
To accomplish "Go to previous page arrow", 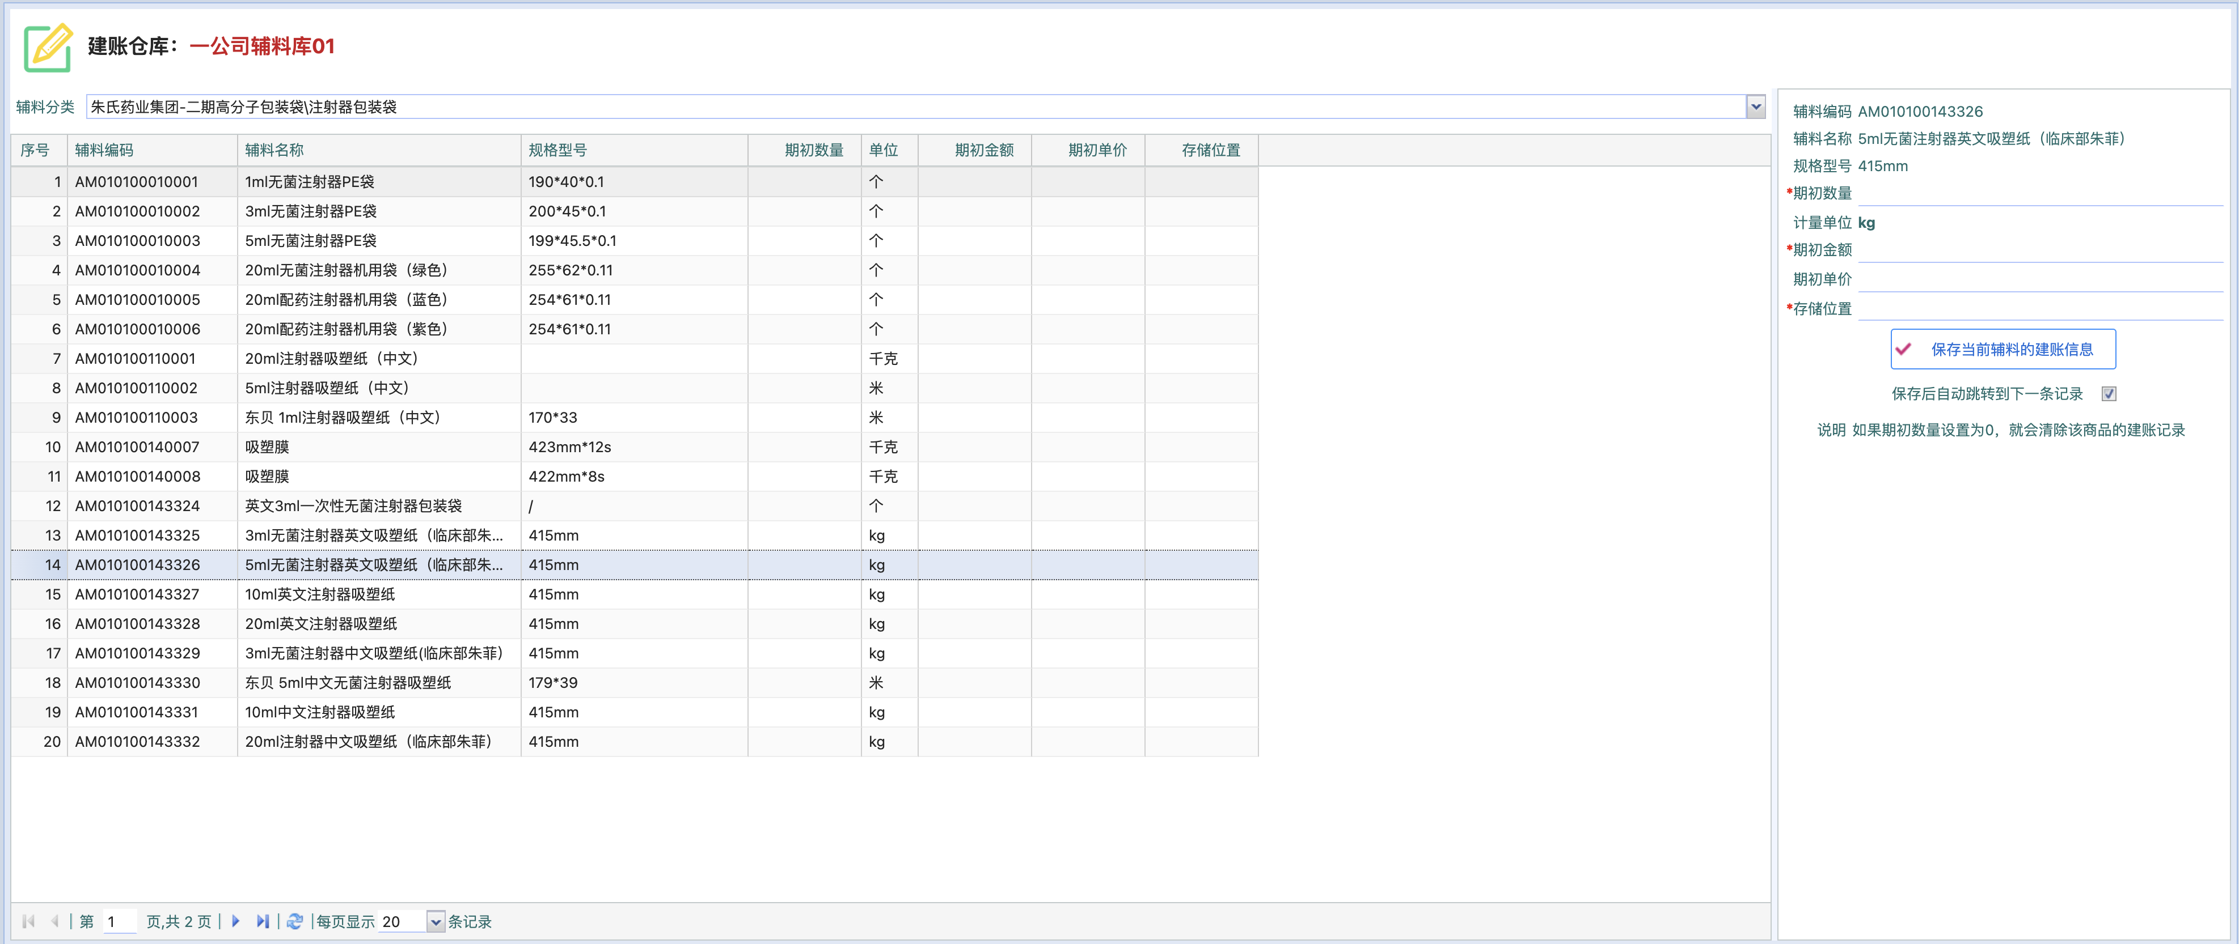I will [x=55, y=921].
